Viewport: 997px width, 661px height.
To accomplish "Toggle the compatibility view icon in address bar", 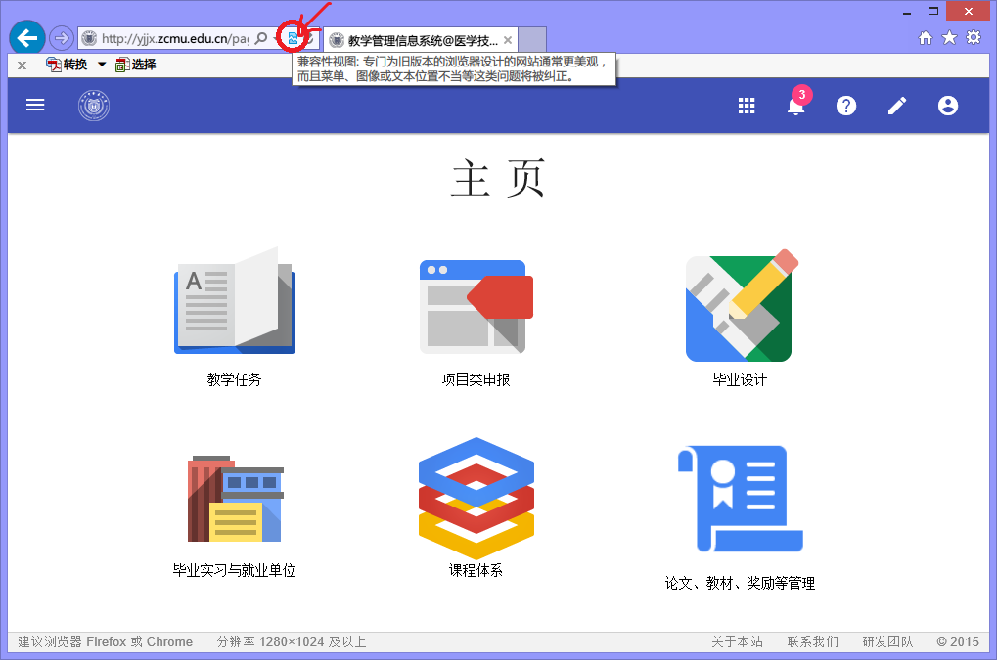I will click(293, 39).
